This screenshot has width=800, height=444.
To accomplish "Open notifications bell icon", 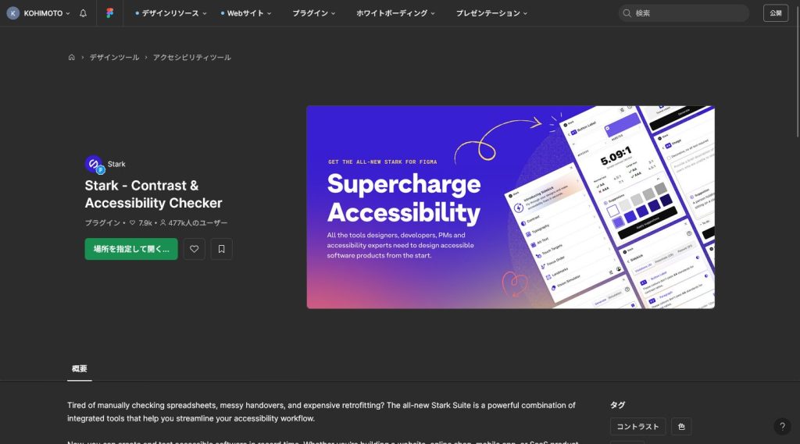I will [x=83, y=13].
